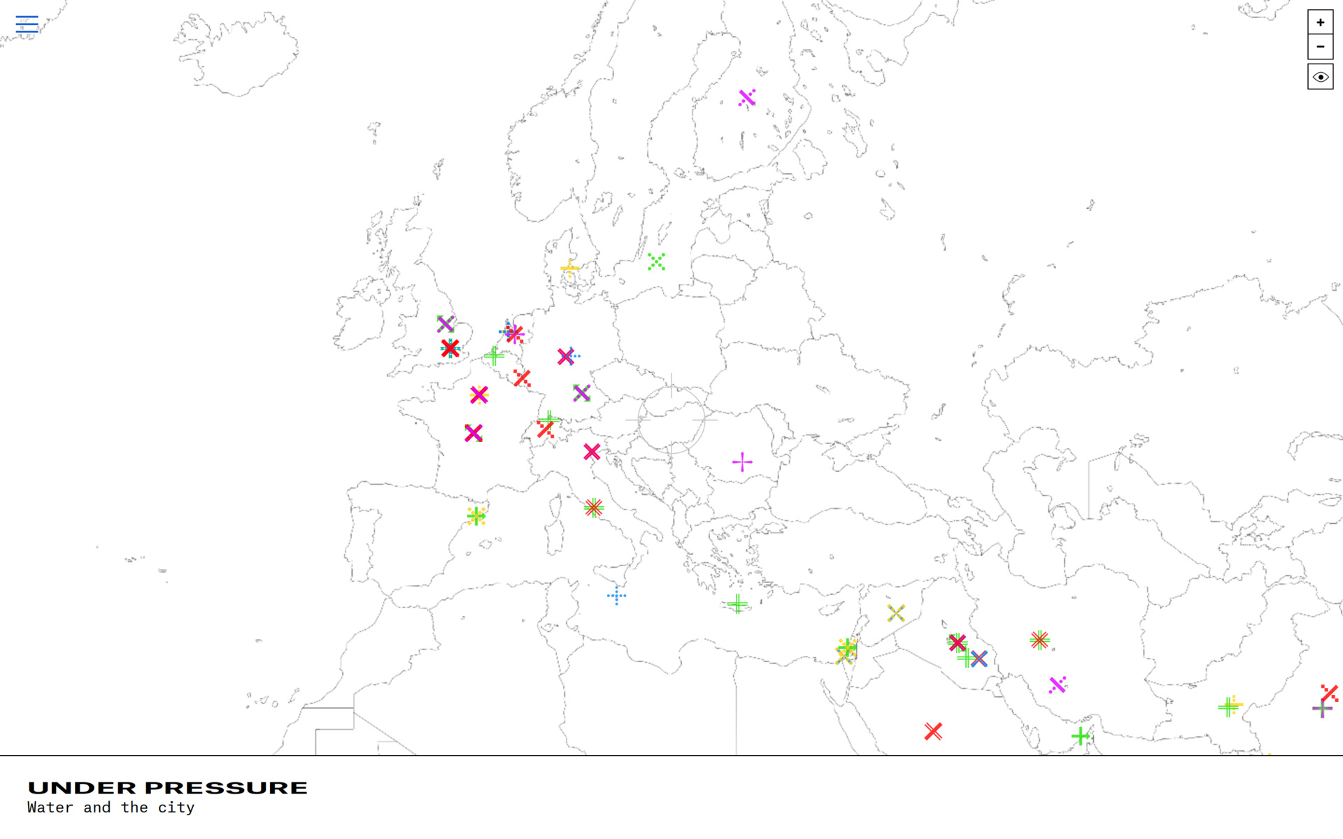Select magenta dotted marker in Finland

tap(747, 98)
